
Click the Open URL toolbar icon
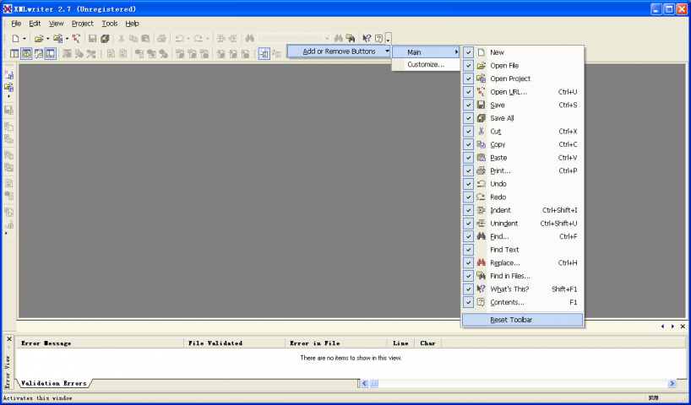(77, 39)
